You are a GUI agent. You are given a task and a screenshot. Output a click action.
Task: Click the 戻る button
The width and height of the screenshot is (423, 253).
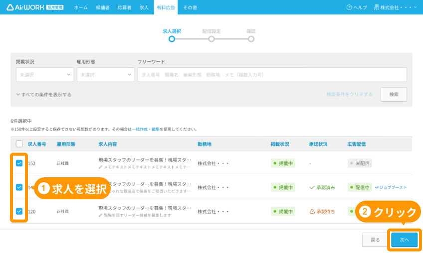[x=375, y=240]
